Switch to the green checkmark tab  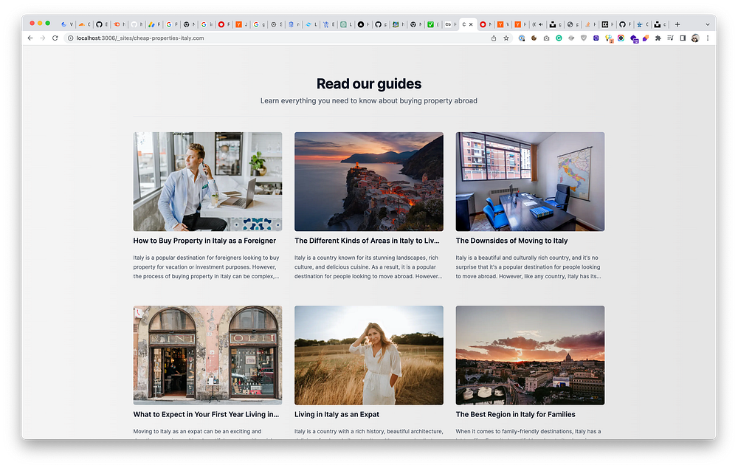pos(432,24)
